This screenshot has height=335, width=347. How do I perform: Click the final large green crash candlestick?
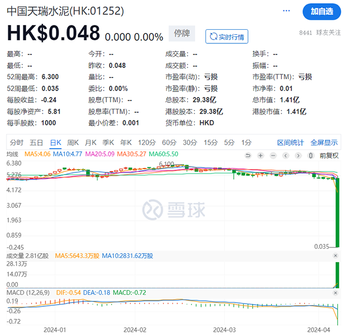337,212
